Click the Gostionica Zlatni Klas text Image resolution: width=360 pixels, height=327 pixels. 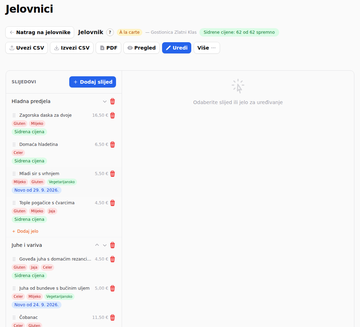(174, 32)
